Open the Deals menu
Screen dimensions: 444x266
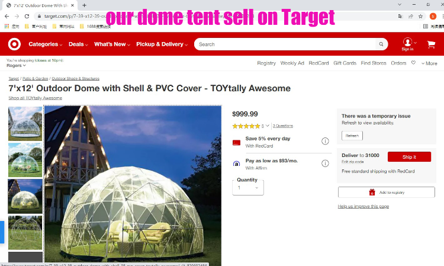pos(78,44)
